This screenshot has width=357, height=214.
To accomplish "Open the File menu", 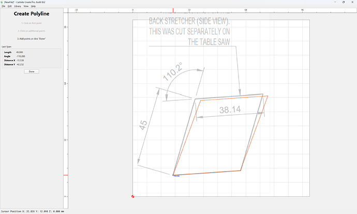I will coord(4,6).
